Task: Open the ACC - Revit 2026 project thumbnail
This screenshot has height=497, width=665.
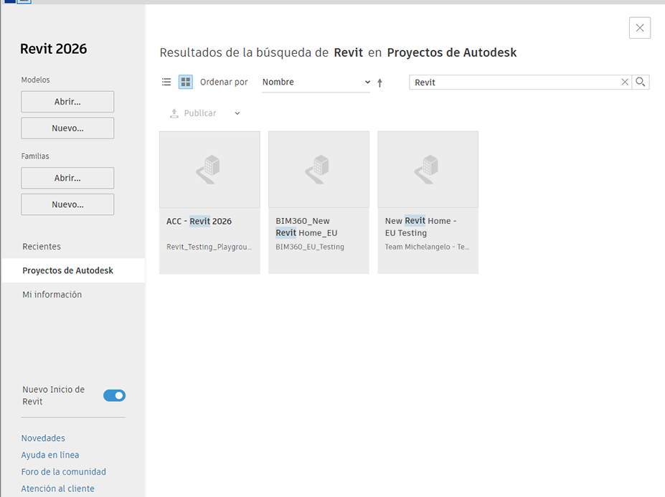Action: point(209,170)
